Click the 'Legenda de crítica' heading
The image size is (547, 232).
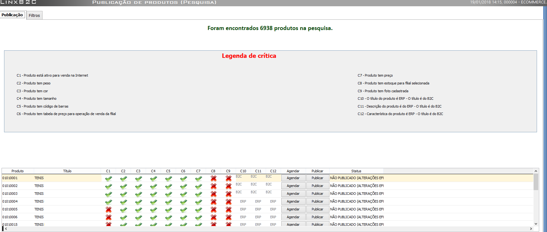click(x=249, y=56)
